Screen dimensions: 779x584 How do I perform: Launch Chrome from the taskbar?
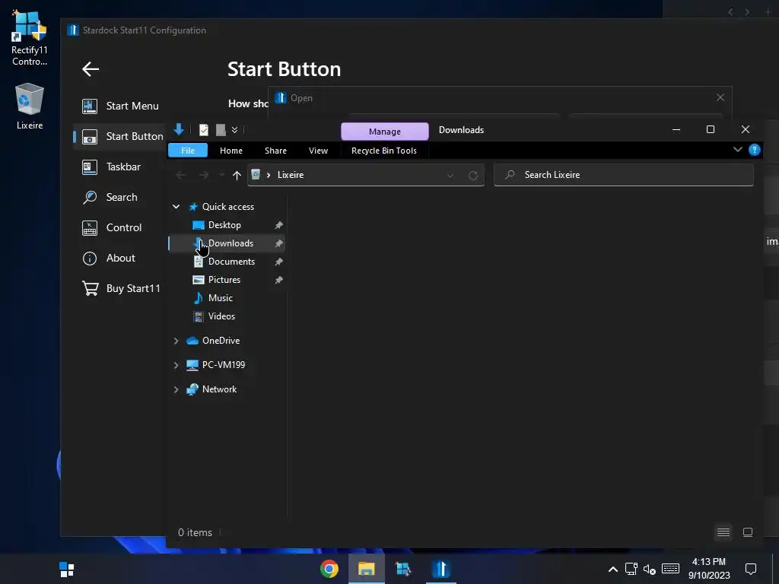coord(329,569)
